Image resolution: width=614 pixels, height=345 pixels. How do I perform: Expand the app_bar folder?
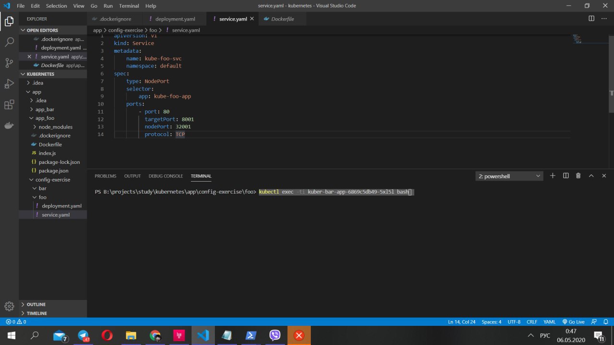click(53, 109)
